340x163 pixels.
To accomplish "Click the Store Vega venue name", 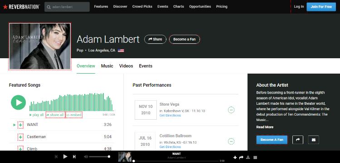I will 170,104.
